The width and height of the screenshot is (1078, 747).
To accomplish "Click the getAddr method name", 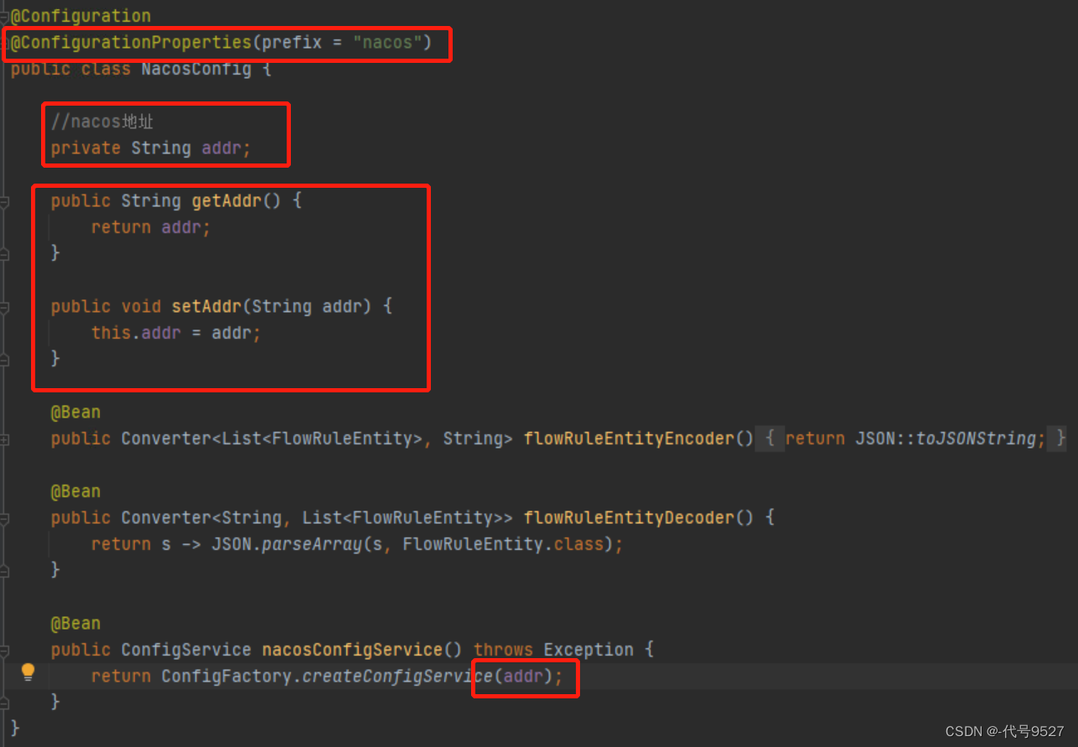I will pos(226,201).
